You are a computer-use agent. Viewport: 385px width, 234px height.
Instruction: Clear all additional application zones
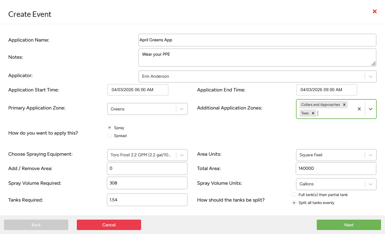(359, 109)
